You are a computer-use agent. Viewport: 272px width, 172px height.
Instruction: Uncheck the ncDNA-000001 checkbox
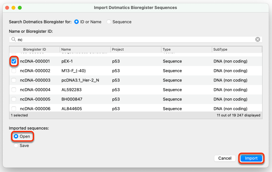tap(14, 61)
